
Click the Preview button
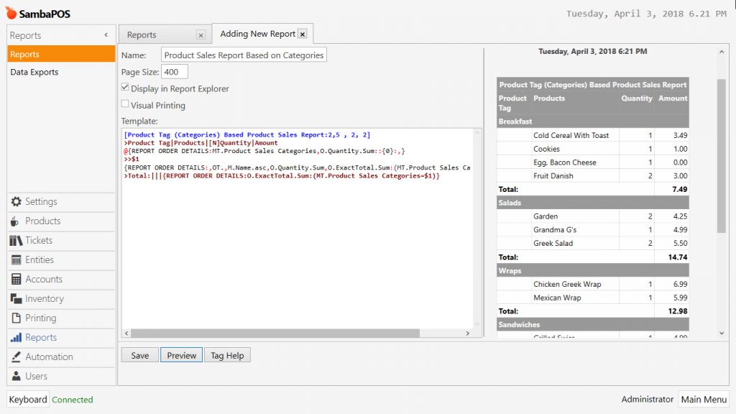[182, 355]
